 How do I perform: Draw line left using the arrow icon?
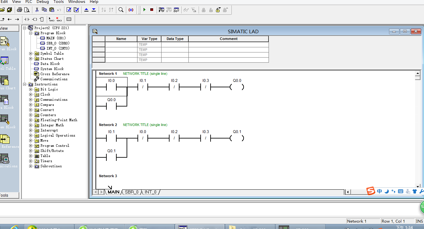click(x=9, y=19)
